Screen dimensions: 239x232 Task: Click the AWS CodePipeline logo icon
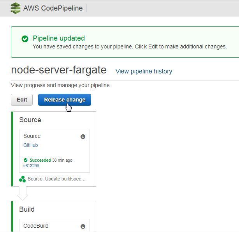(16, 8)
